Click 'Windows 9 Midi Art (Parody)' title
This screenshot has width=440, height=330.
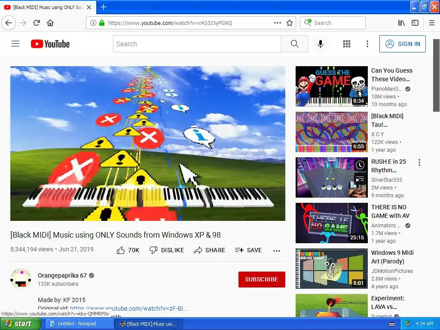392,257
